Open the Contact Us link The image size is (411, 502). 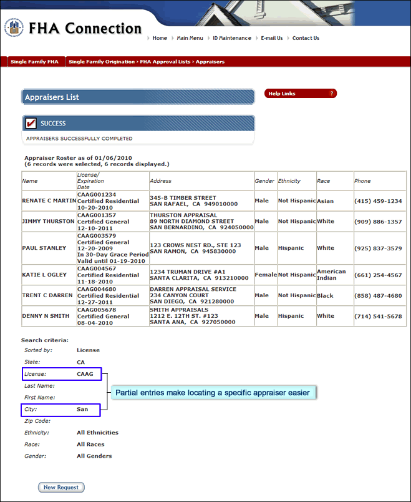pyautogui.click(x=306, y=38)
